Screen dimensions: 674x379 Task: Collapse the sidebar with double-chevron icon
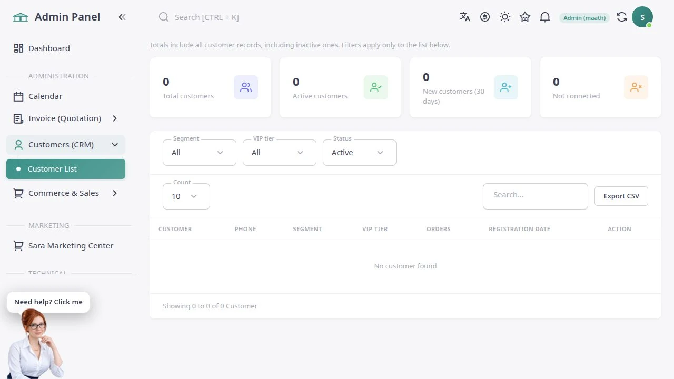pyautogui.click(x=122, y=17)
